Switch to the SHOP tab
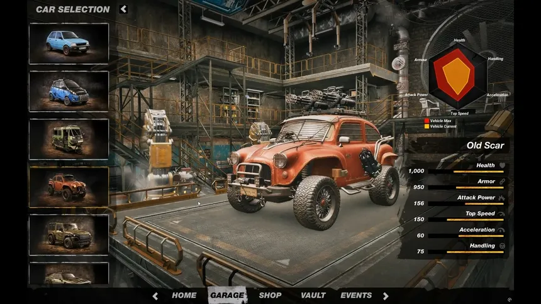541x304 pixels. [270, 295]
